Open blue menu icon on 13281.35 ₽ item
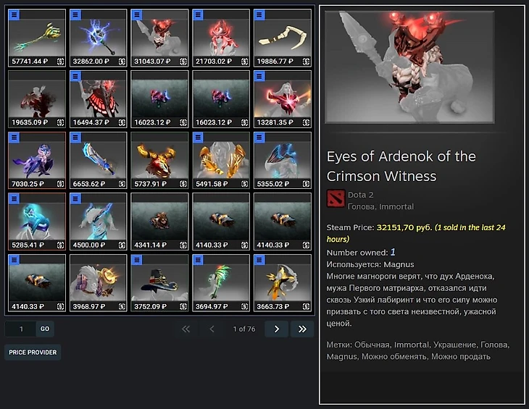 (259, 76)
